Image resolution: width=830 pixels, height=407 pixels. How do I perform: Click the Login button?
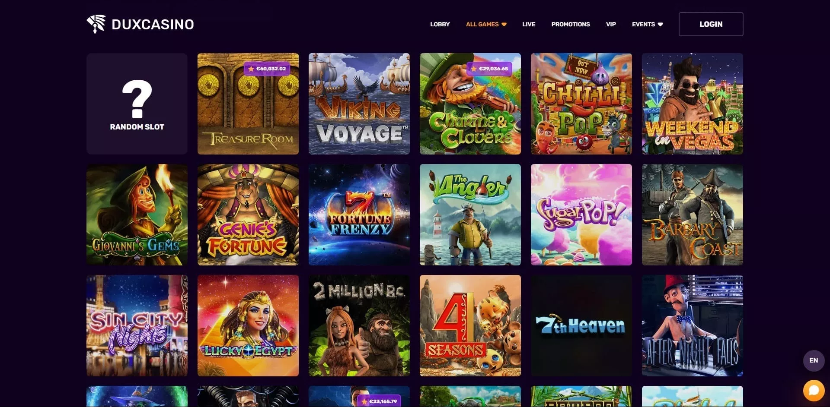(x=711, y=24)
